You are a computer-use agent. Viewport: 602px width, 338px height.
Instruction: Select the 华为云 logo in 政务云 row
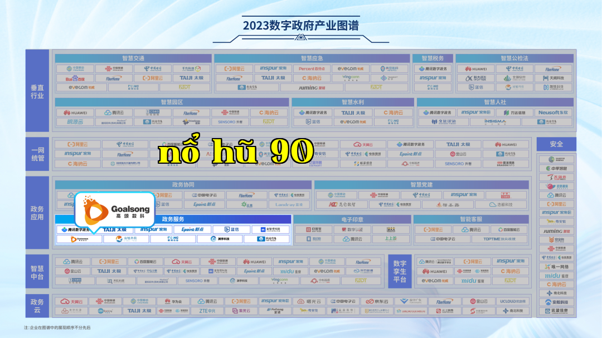point(173,302)
